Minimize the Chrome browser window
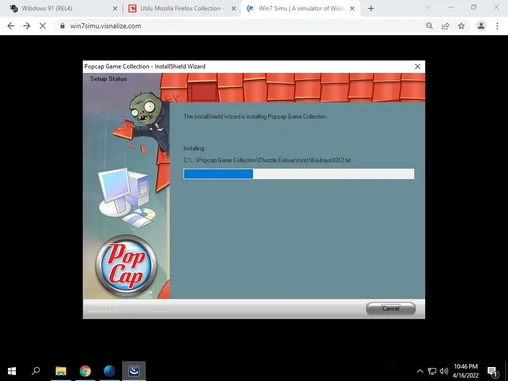The width and height of the screenshot is (508, 381). point(451,7)
